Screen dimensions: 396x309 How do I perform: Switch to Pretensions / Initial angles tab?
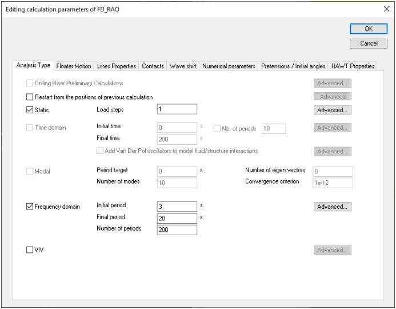[x=293, y=66]
